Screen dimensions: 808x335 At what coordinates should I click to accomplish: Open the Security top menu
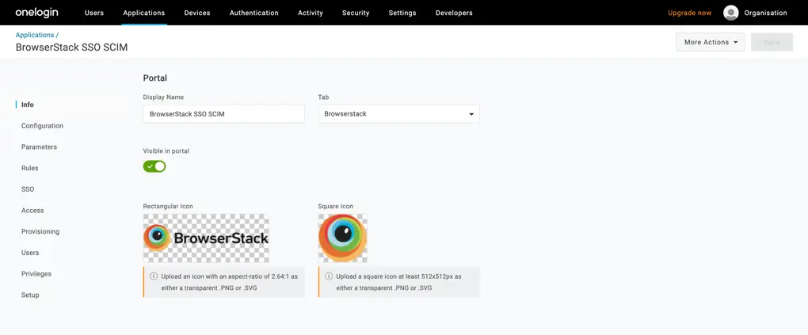pyautogui.click(x=356, y=13)
